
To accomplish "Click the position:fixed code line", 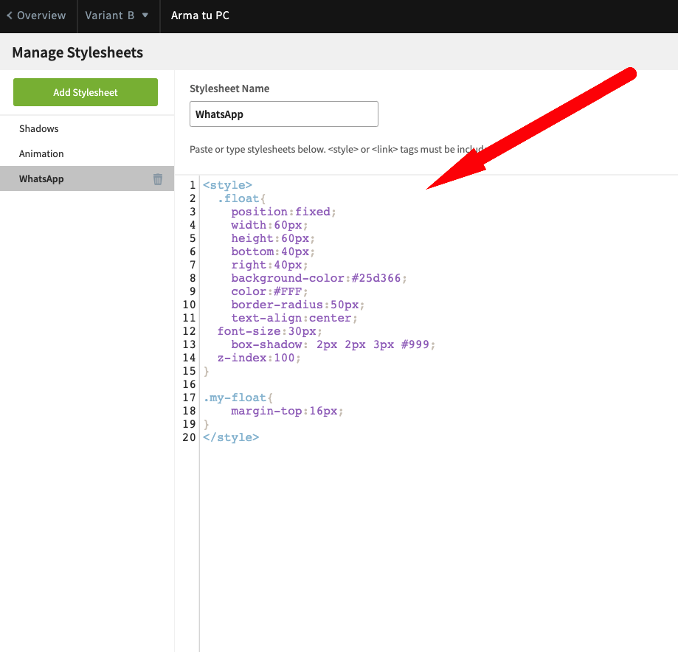I will coord(283,212).
